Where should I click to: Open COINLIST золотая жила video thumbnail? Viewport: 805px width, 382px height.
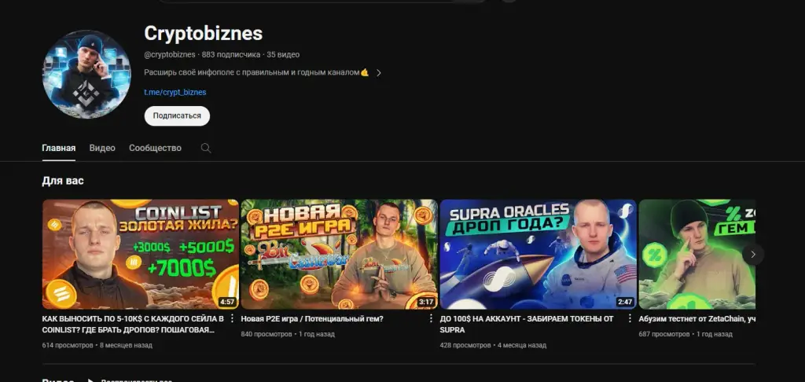tap(140, 254)
